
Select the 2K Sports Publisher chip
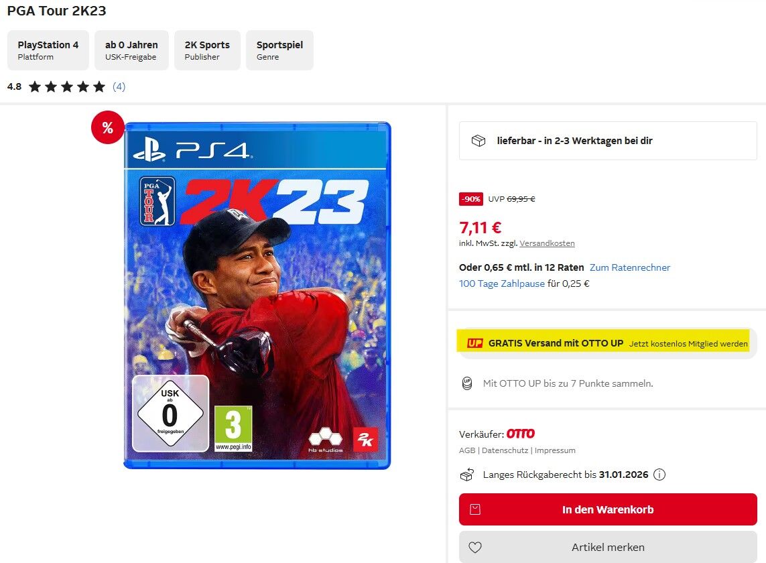pos(207,50)
